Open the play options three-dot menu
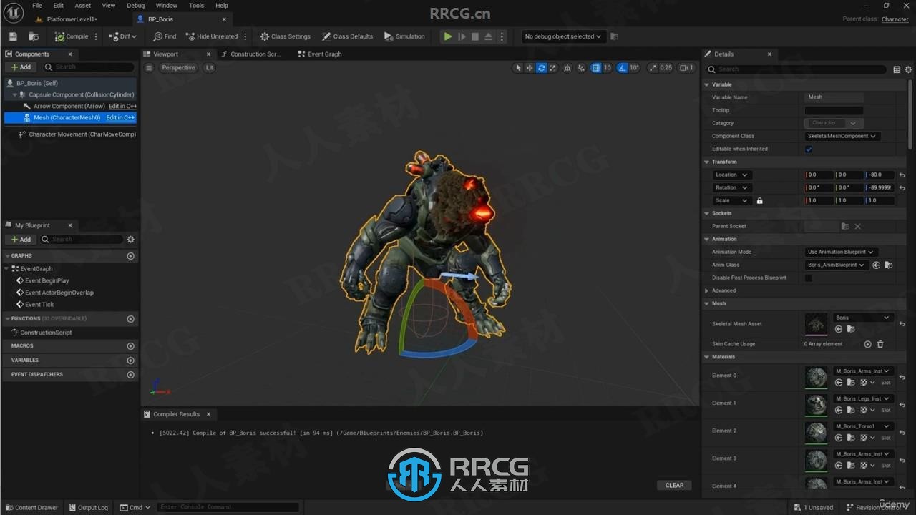This screenshot has height=515, width=916. point(502,36)
